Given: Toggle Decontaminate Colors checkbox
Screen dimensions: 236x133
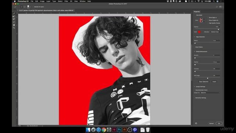Looking at the screenshot, I should coord(194,90).
